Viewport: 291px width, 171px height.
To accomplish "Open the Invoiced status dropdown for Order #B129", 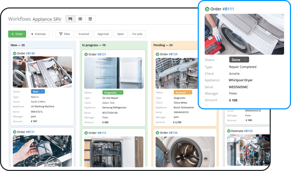I will point(183,92).
